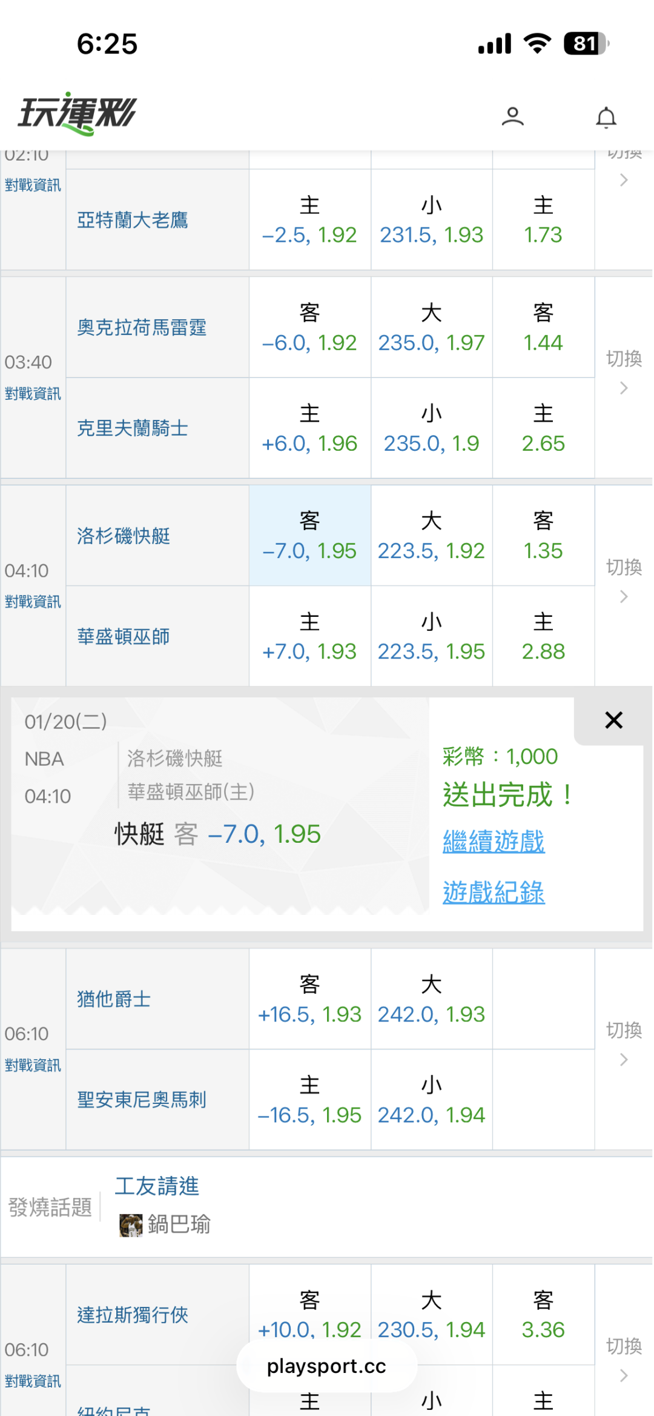Pick Cavaliers home moneyline 2.65

[x=543, y=429]
